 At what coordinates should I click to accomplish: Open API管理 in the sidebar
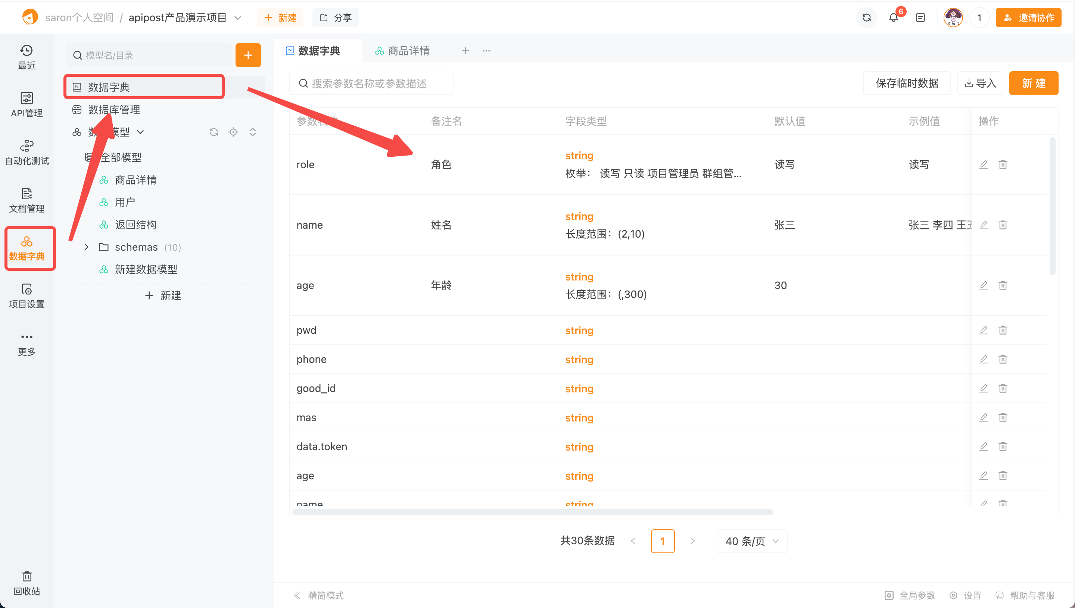click(27, 105)
